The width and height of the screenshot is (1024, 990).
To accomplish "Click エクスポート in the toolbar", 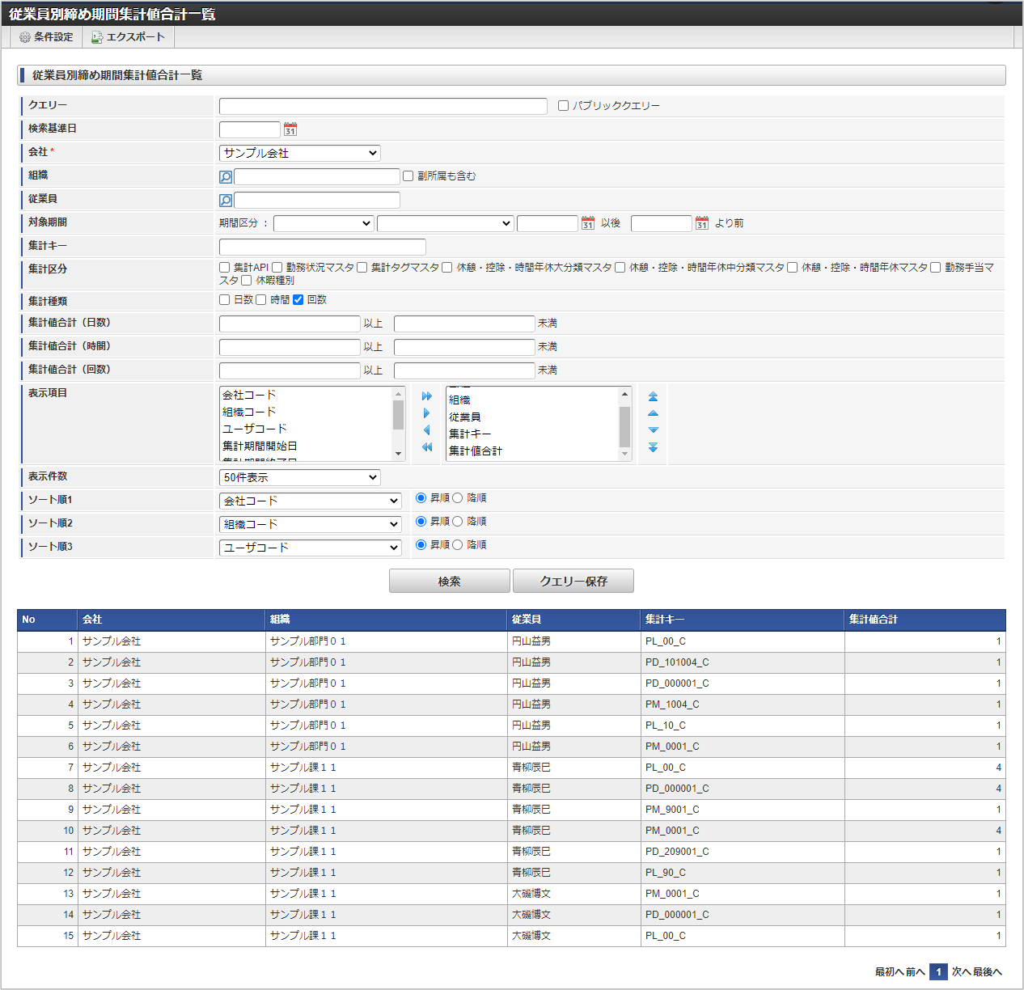I will point(128,37).
